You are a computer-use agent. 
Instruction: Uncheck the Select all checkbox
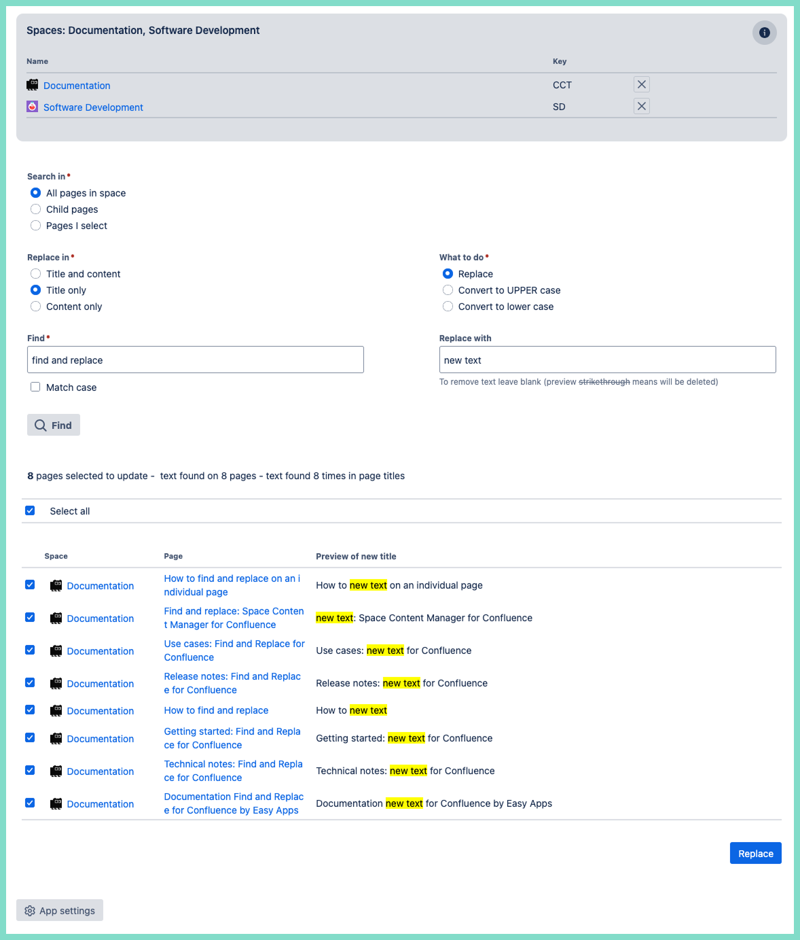click(x=30, y=510)
